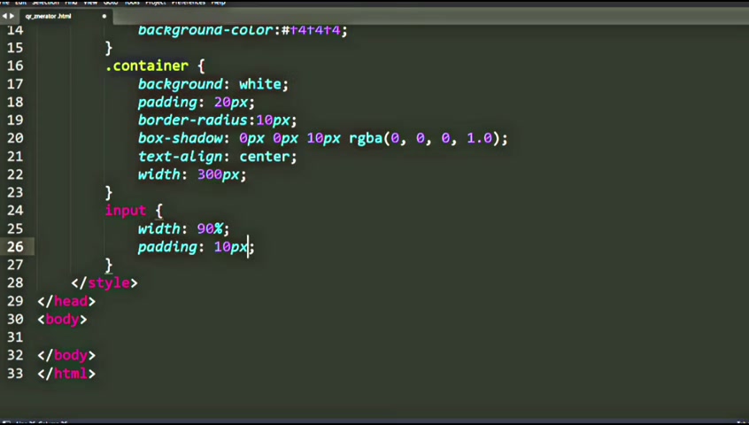Open the Preferences menu

[189, 3]
